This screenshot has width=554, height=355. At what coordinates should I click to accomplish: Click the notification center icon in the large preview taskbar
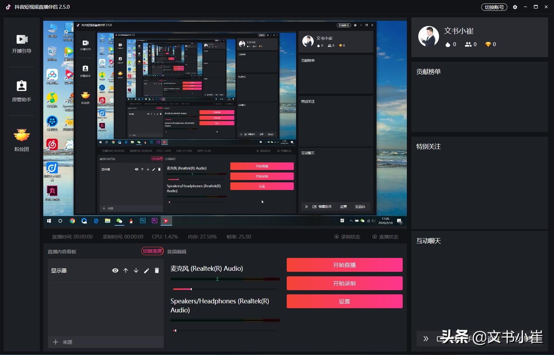(x=399, y=221)
